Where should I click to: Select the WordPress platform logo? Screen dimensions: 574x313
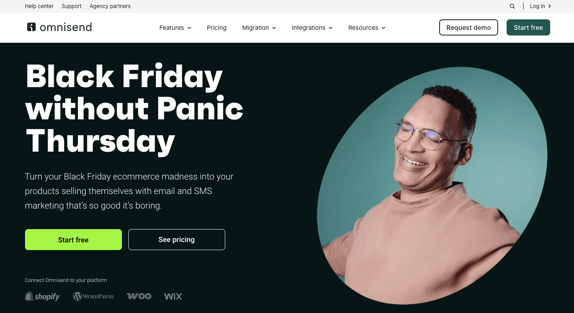(x=93, y=296)
